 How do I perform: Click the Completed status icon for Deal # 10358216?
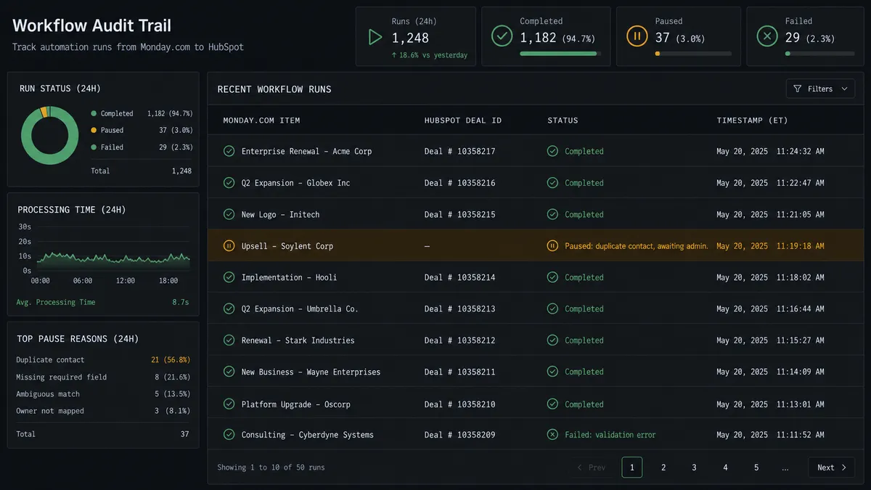click(552, 183)
